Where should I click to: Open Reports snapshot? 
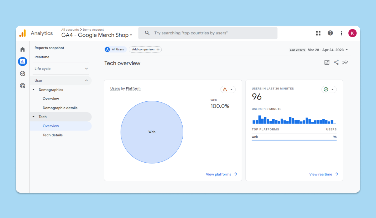coord(49,48)
